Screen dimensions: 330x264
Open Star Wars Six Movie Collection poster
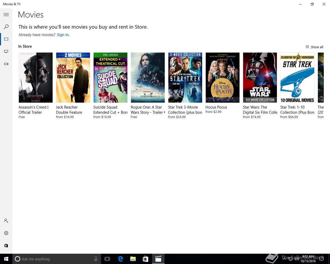pyautogui.click(x=260, y=78)
